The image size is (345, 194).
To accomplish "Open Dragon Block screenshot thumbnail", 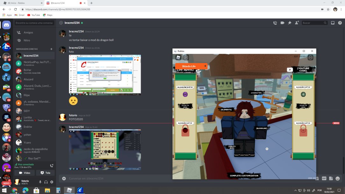I will click(x=105, y=75).
